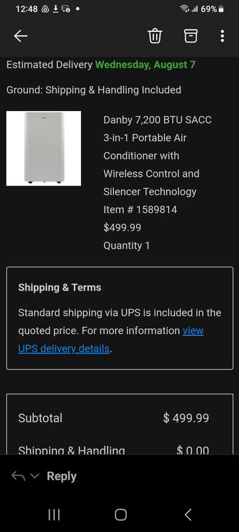This screenshot has height=532, width=239.
Task: Tap the Danby air conditioner product image
Action: click(44, 148)
